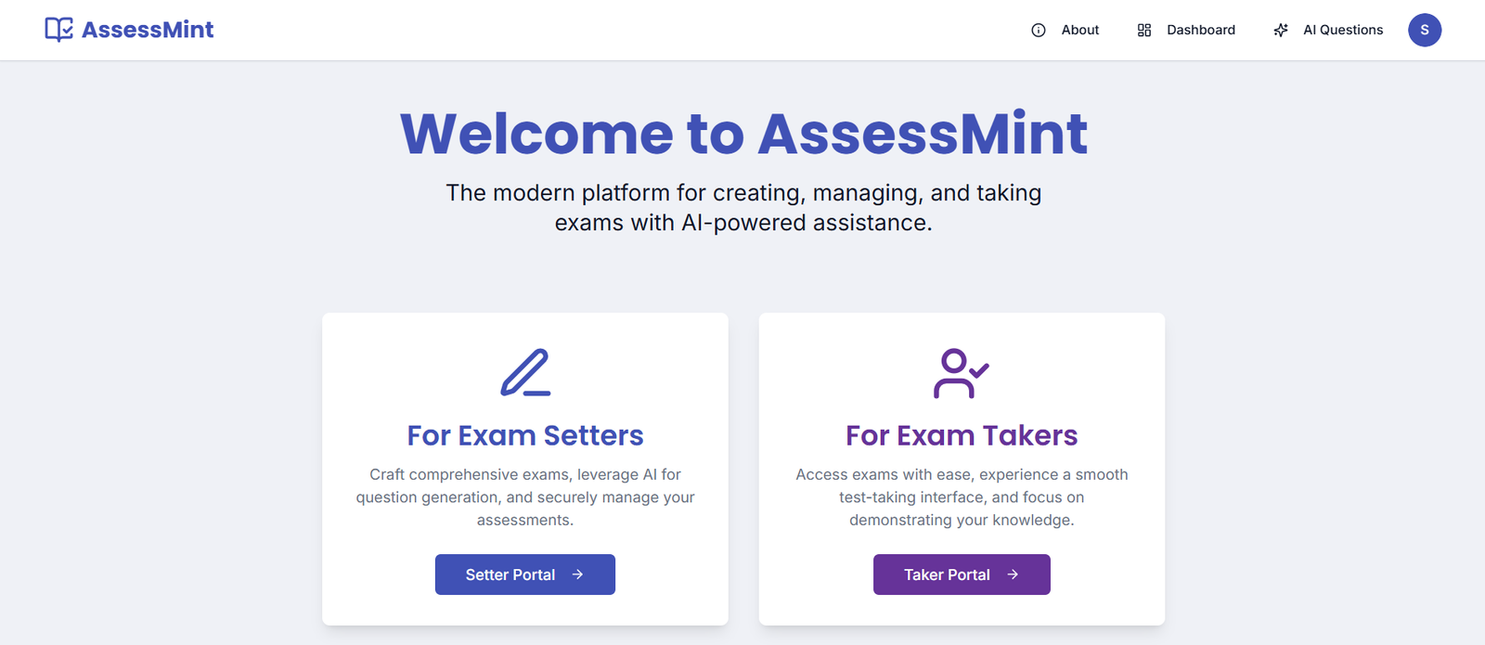This screenshot has height=645, width=1485.
Task: Click the Welcome to AssessMint headline
Action: click(743, 134)
